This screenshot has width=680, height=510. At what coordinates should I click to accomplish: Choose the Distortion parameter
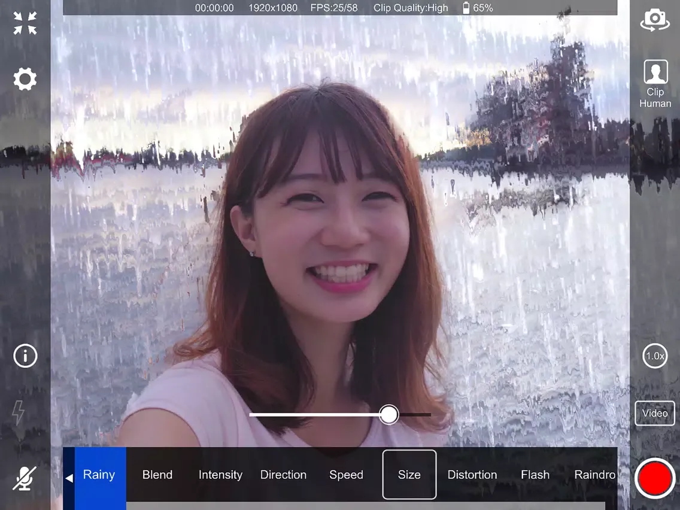[472, 475]
